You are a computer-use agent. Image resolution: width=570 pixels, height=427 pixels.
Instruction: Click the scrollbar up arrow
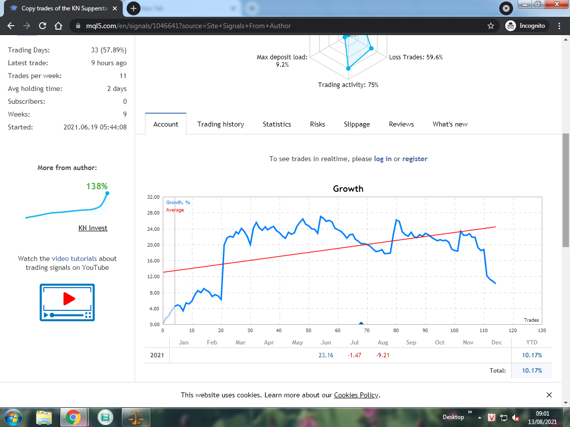coord(566,39)
